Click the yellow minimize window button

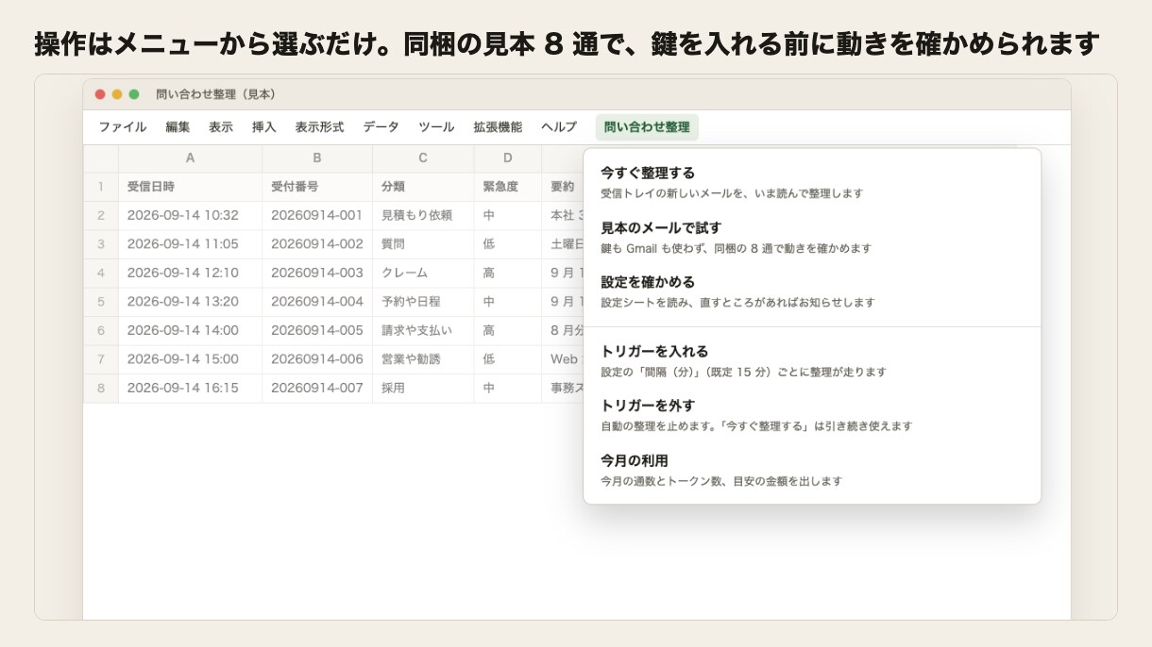(117, 94)
